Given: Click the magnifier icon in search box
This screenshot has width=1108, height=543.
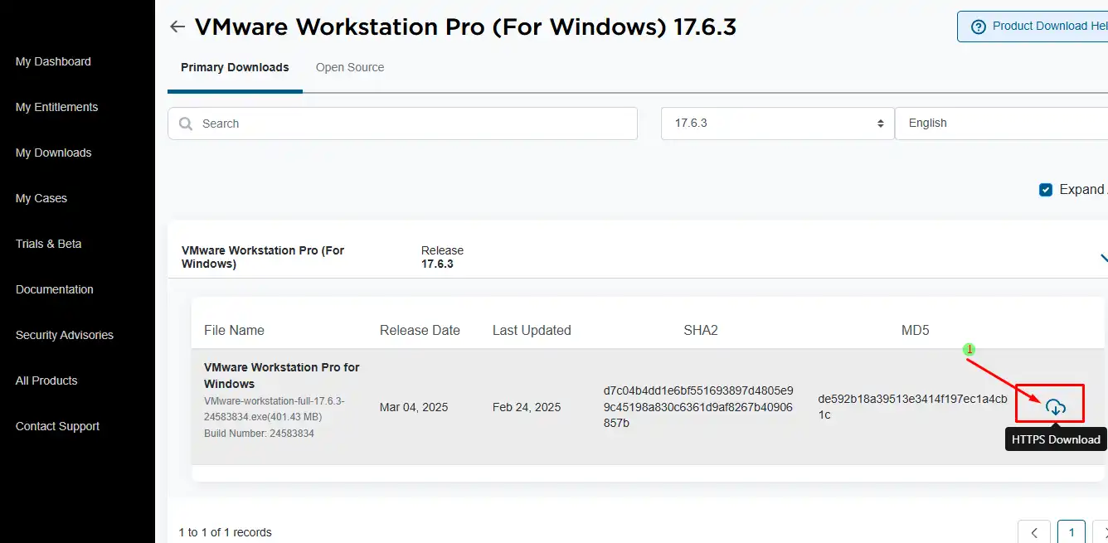Looking at the screenshot, I should (186, 124).
